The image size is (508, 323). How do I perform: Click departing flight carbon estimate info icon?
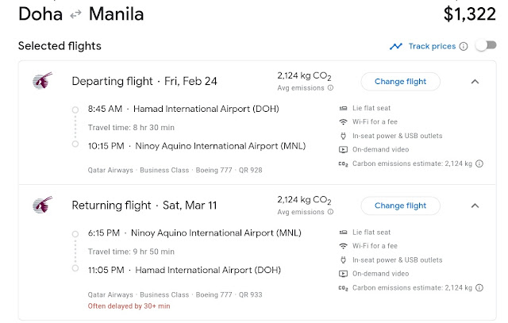point(479,163)
